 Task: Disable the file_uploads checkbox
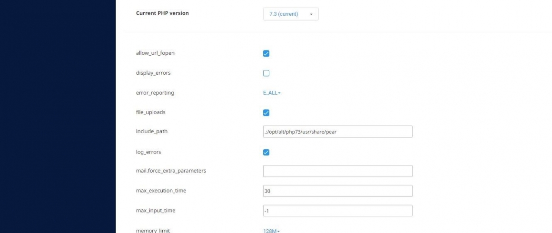(x=266, y=113)
